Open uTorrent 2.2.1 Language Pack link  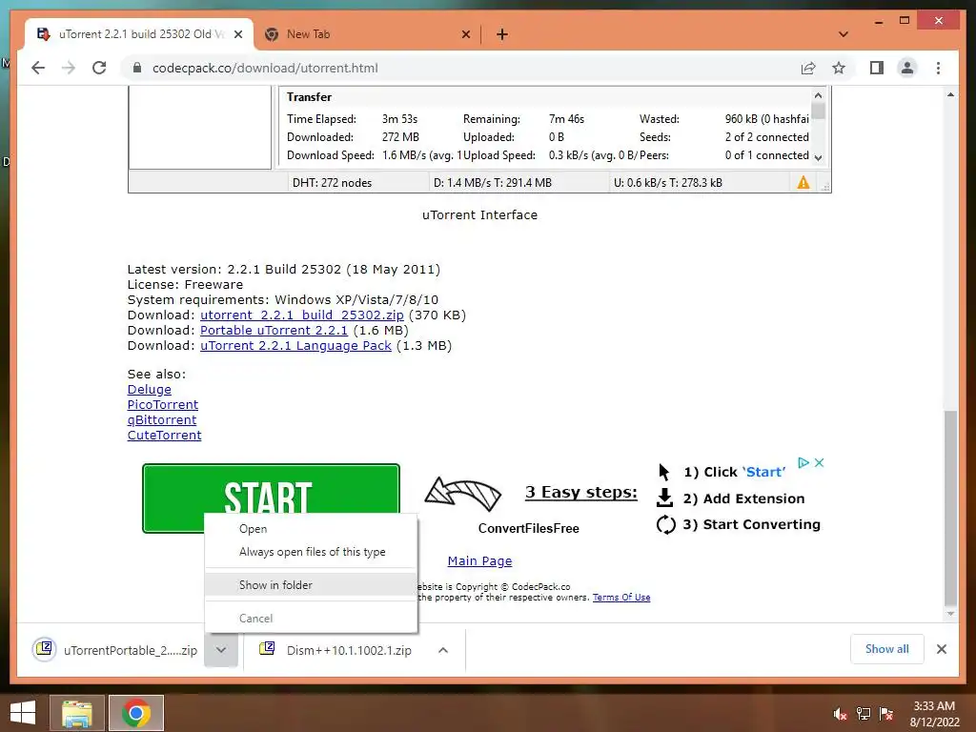[x=295, y=345]
